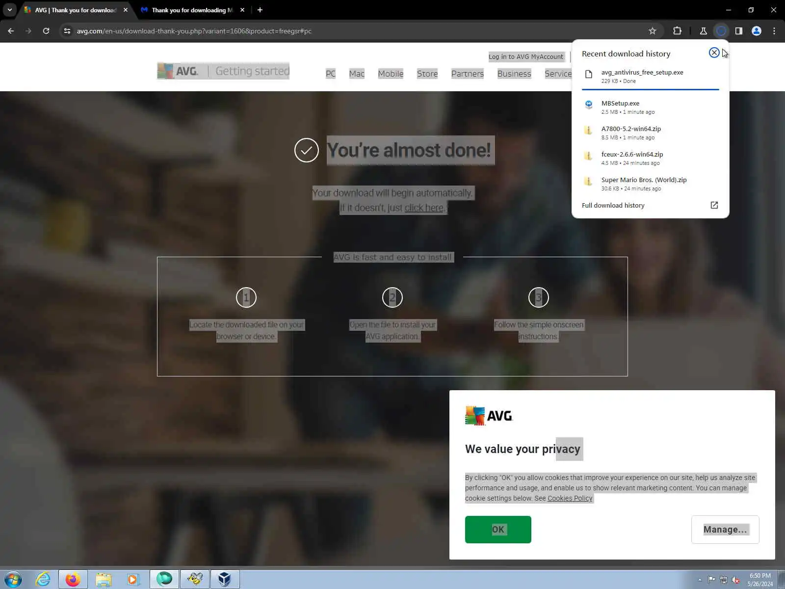
Task: Open the Extensions puzzle icon
Action: pyautogui.click(x=677, y=31)
